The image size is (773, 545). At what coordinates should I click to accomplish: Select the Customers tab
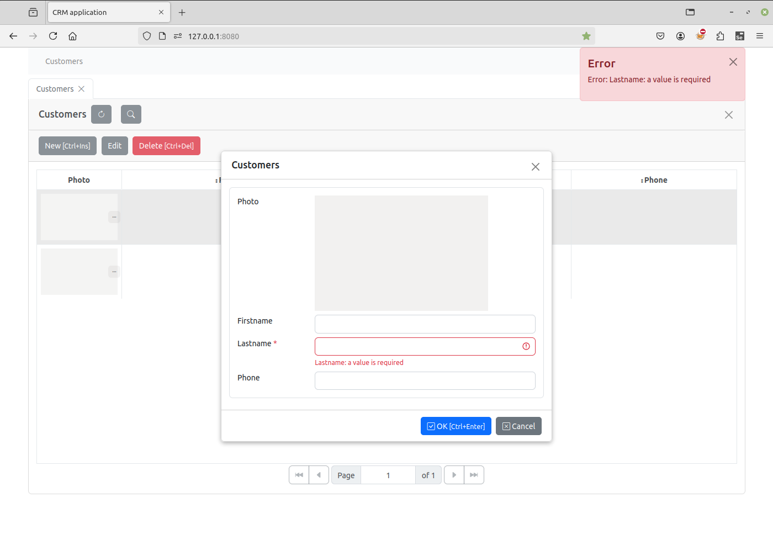pyautogui.click(x=55, y=89)
